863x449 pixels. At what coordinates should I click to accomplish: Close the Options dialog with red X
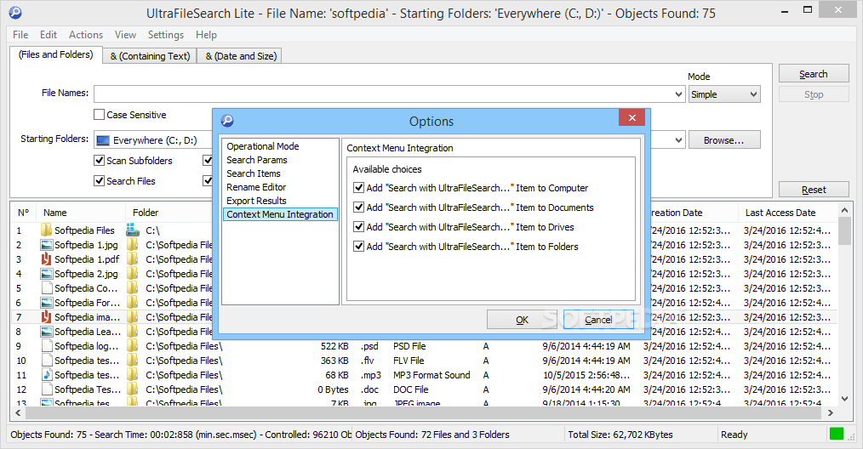pyautogui.click(x=632, y=117)
